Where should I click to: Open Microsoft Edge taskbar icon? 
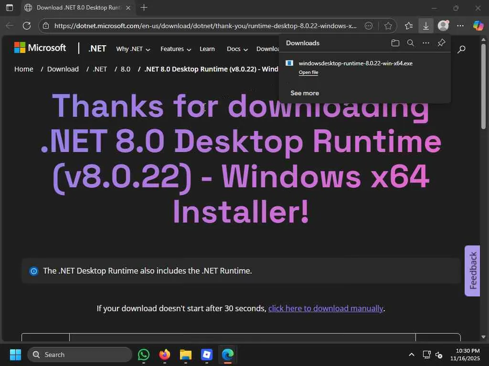[228, 355]
